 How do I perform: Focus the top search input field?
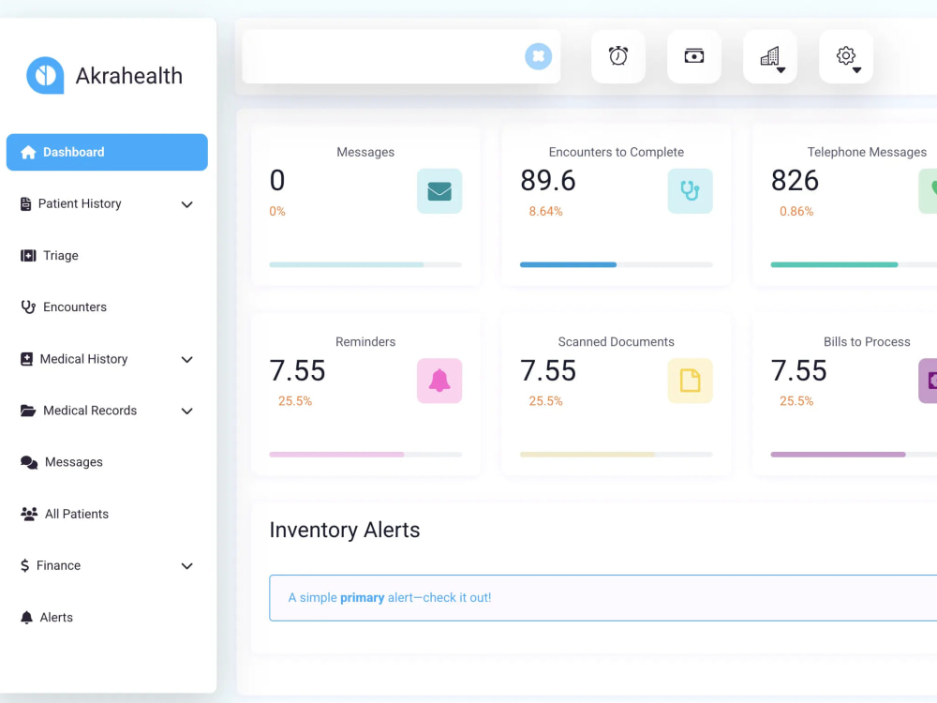pos(382,56)
